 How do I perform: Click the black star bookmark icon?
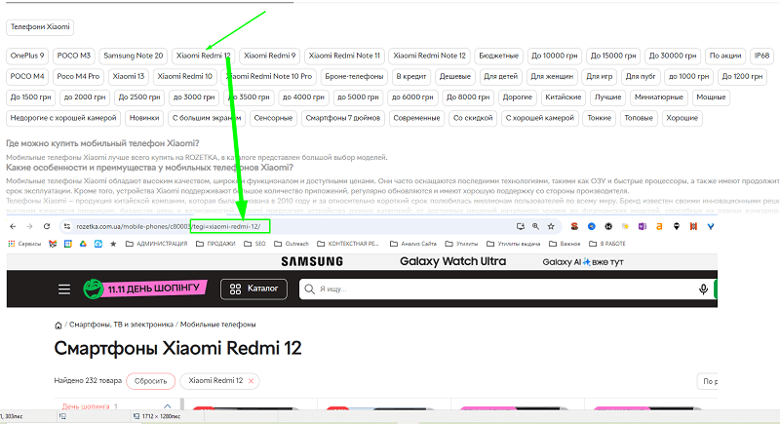[x=113, y=244]
